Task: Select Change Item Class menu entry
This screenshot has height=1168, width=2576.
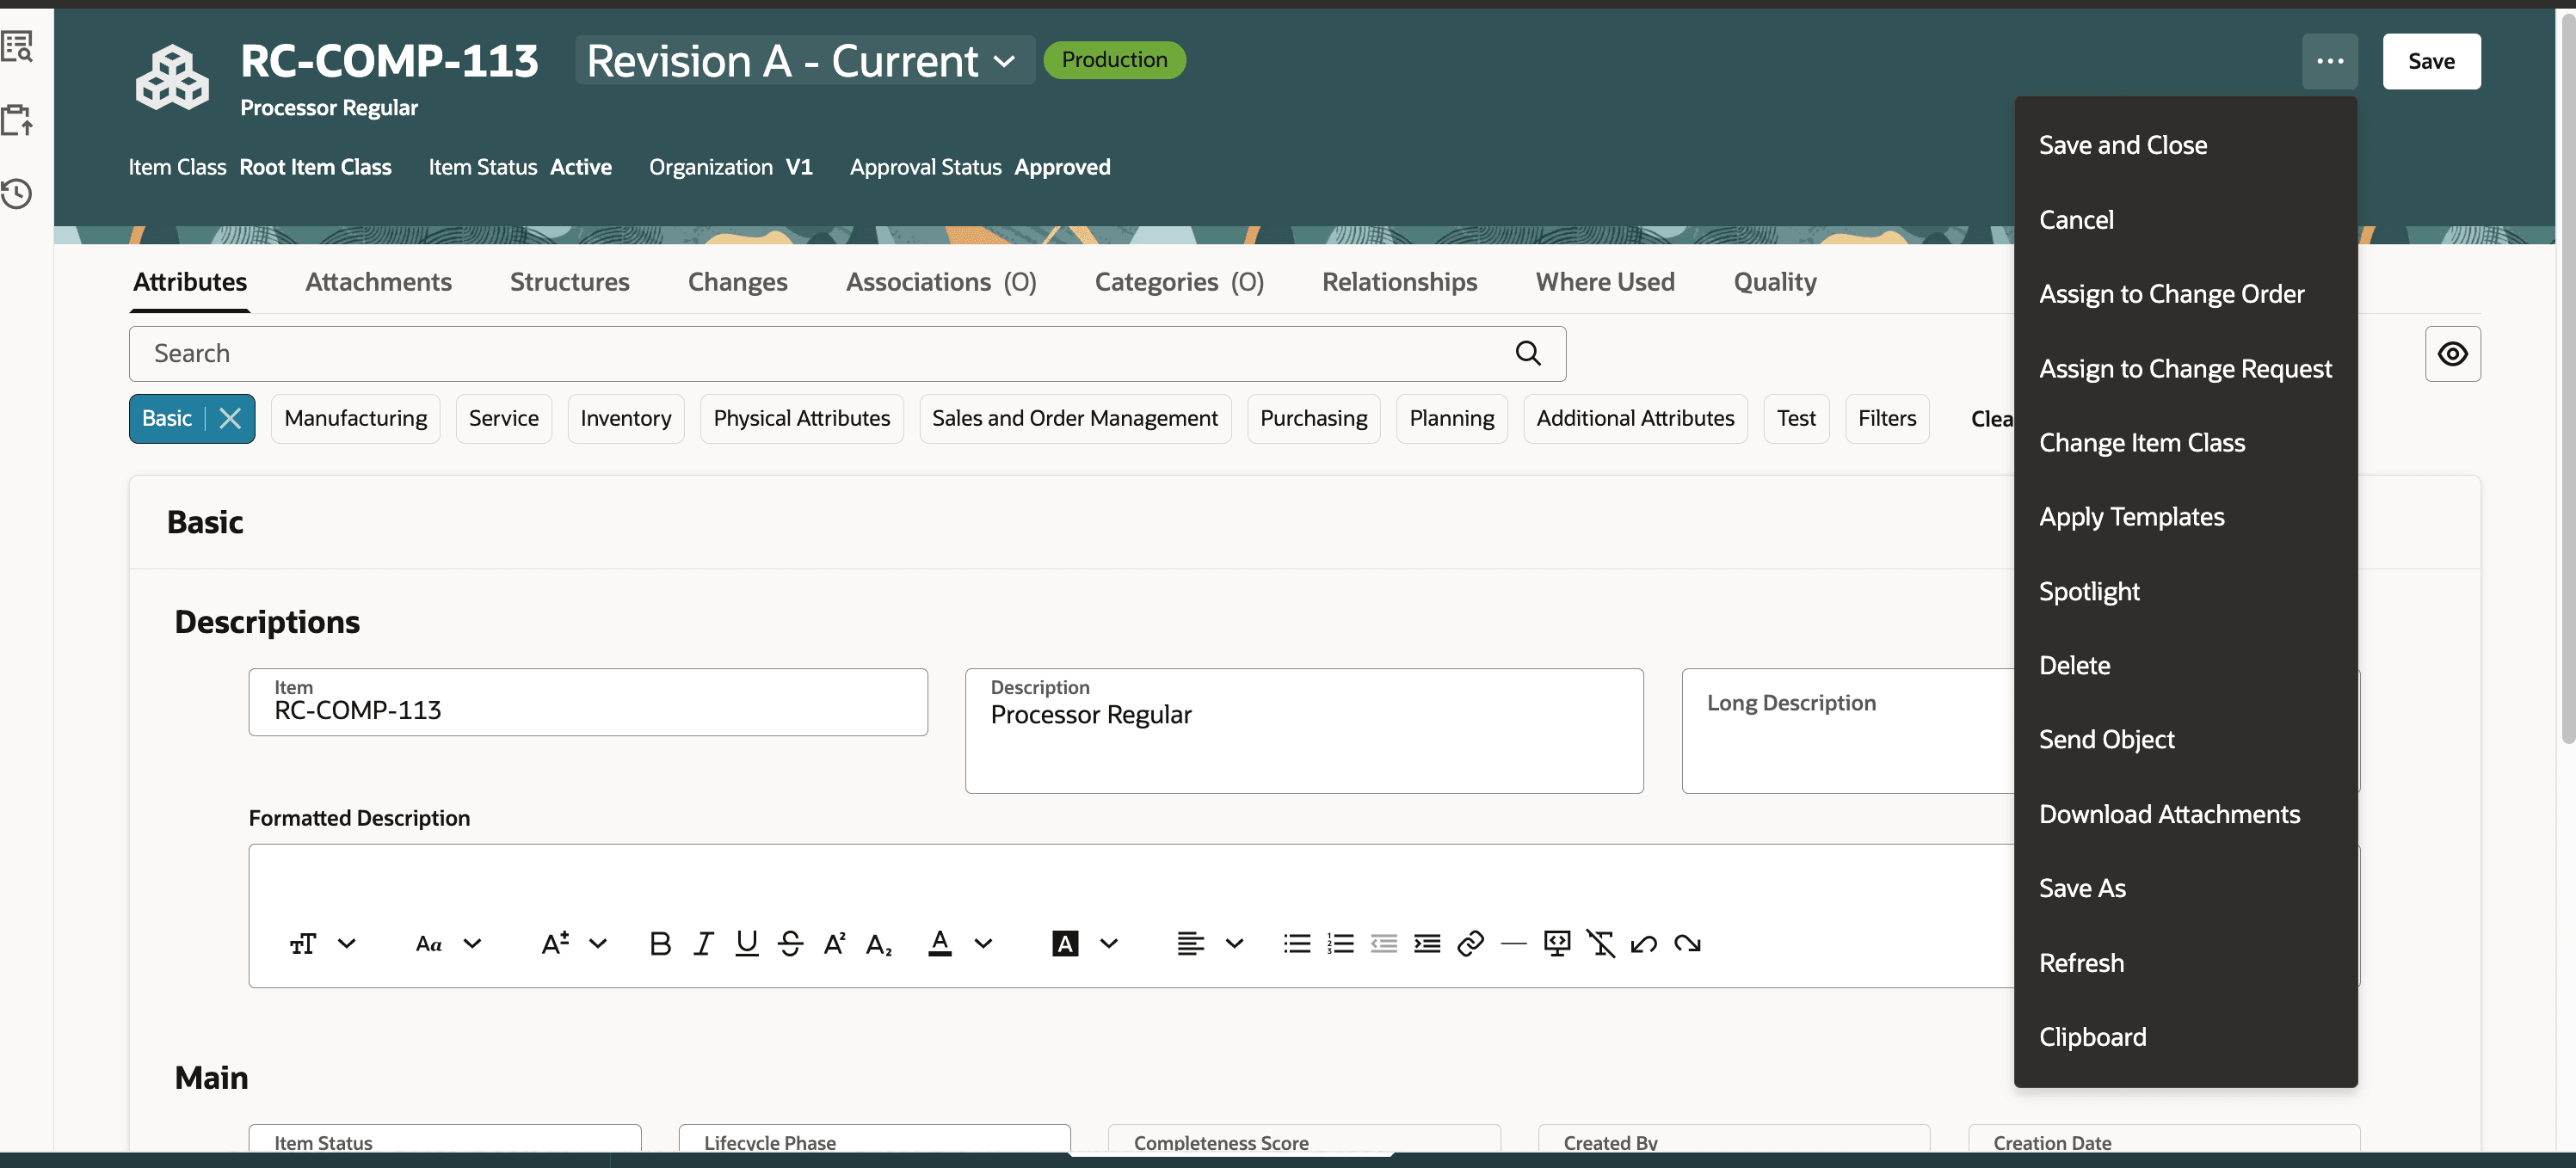Action: (2141, 442)
